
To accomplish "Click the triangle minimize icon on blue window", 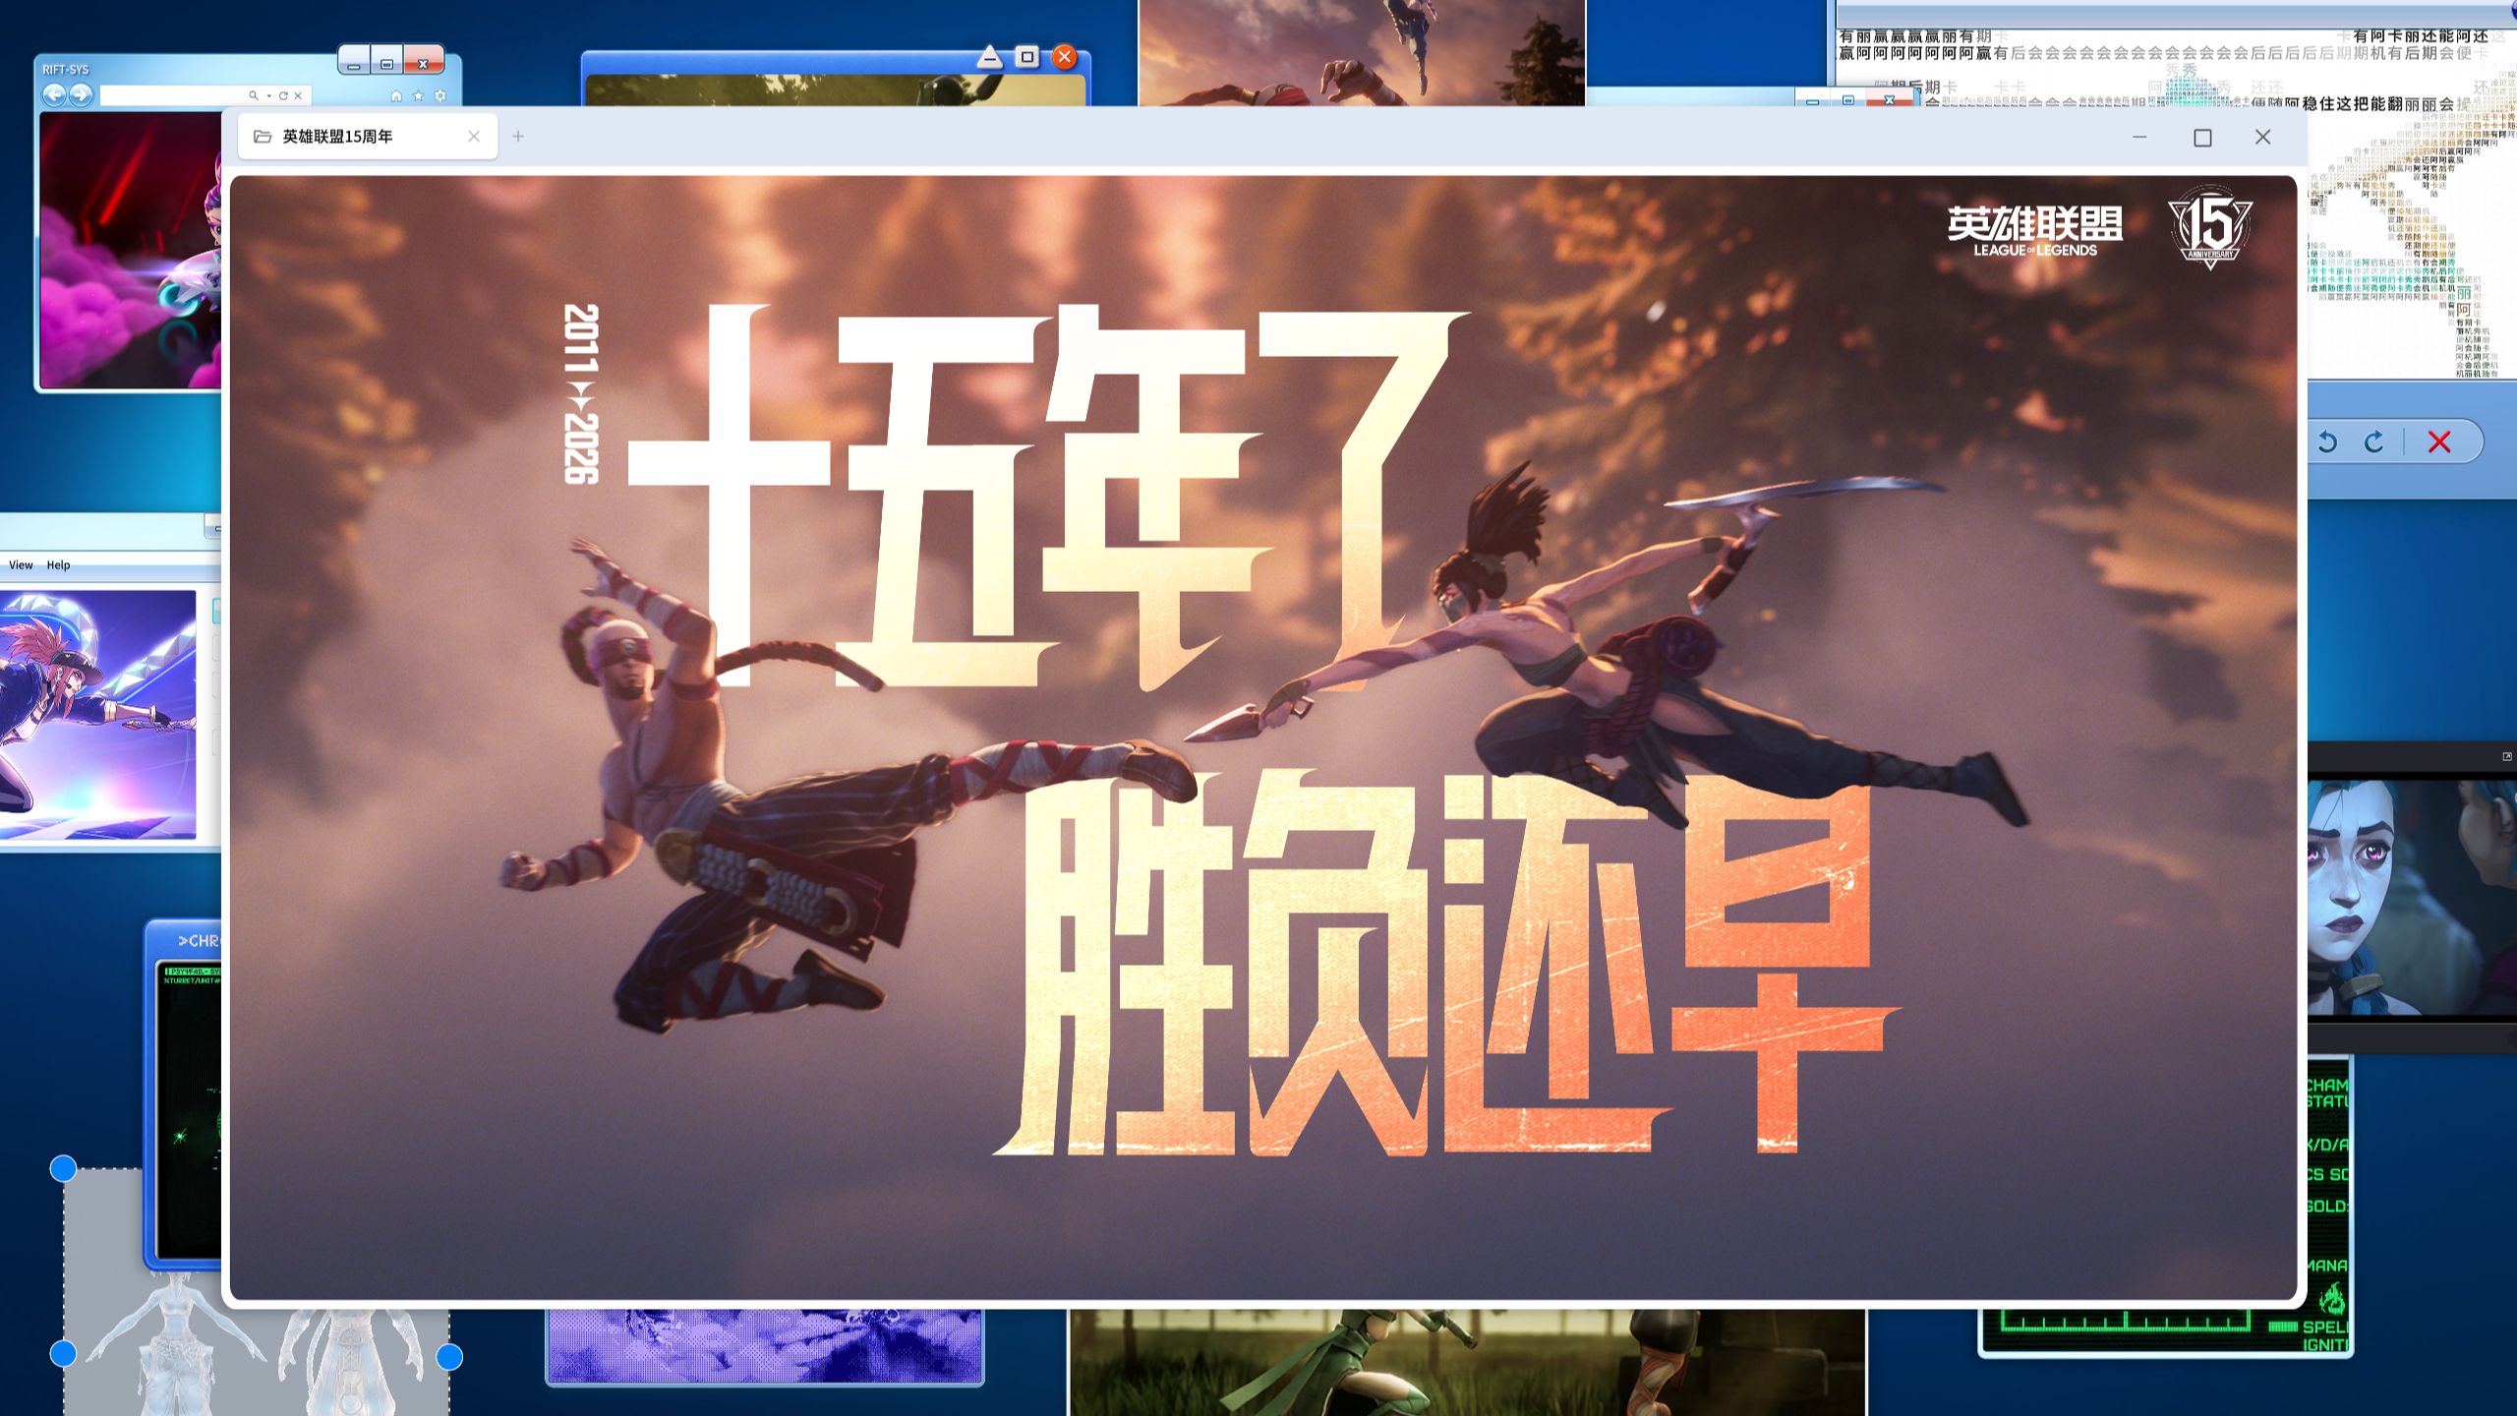I will click(990, 57).
